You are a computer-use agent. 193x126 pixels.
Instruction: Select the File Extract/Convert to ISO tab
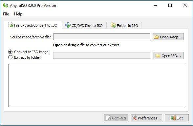click(33, 25)
